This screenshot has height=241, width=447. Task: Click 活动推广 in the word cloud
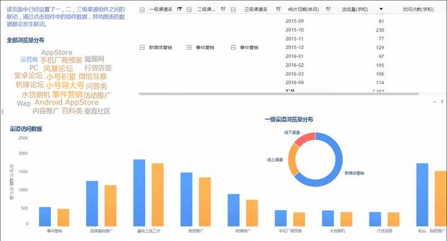[97, 95]
